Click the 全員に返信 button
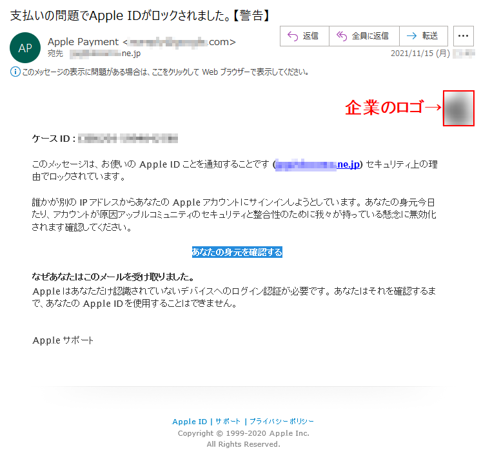 [364, 36]
